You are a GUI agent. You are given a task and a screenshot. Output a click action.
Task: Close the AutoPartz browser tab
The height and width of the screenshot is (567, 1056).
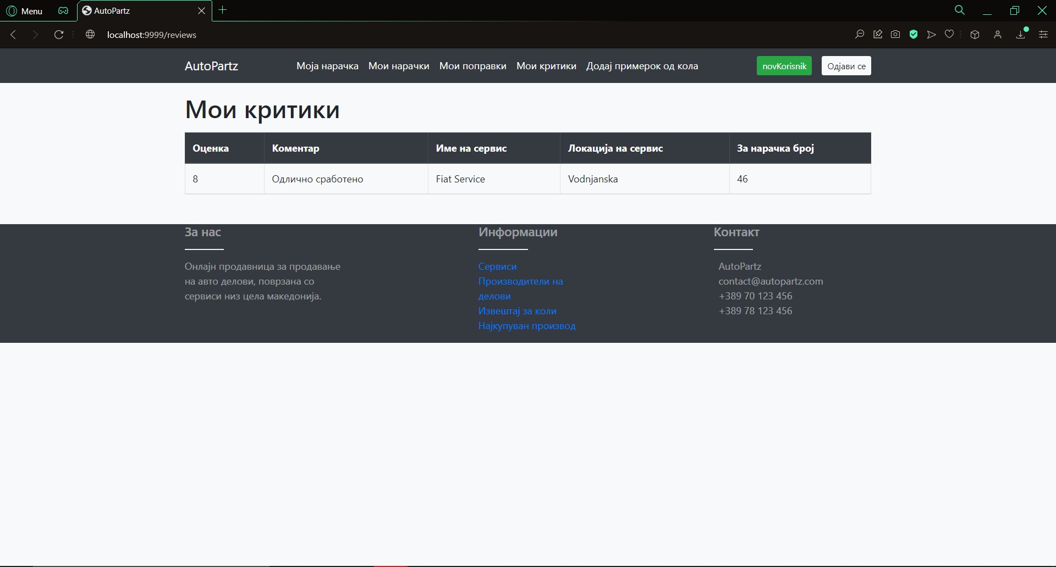point(201,11)
